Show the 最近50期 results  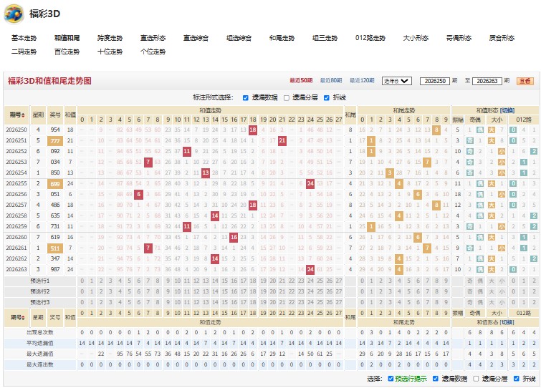click(301, 81)
